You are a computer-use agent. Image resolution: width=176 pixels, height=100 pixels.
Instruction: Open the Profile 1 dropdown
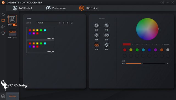coord(48,23)
